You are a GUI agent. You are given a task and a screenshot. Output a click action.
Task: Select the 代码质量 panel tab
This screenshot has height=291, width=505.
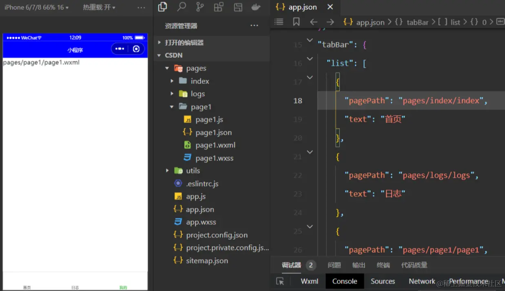414,265
